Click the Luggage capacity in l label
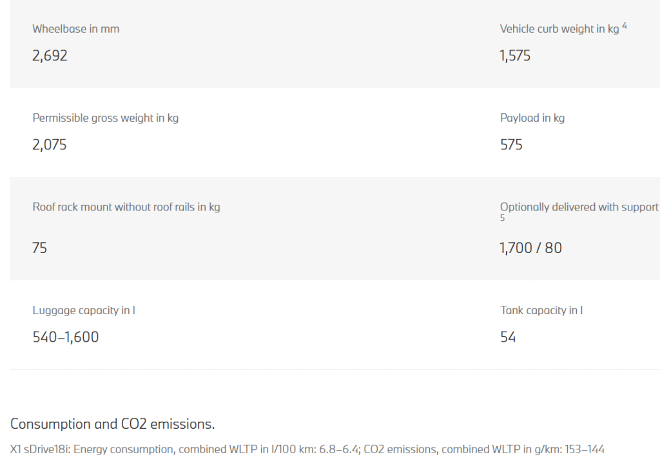660x459 pixels. [x=84, y=310]
